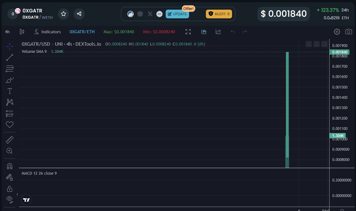Viewport: 356px width, 211px height.
Task: Click the UPDATE button
Action: [x=177, y=14]
